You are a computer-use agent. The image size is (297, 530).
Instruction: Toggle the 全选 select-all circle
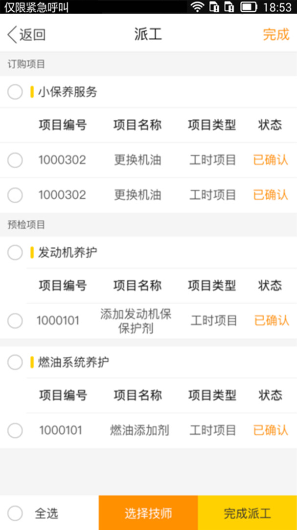(15, 513)
